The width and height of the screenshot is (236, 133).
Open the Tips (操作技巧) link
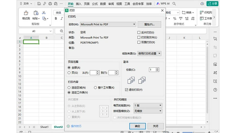76,126
